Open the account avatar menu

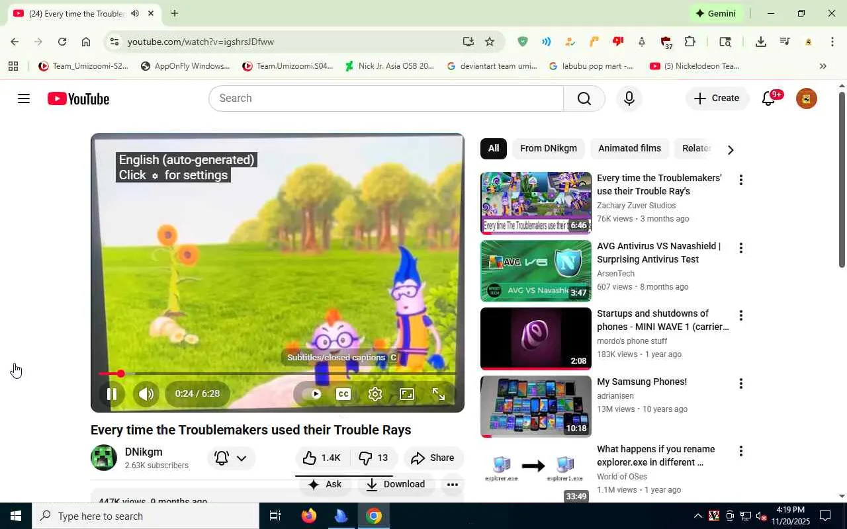point(806,99)
